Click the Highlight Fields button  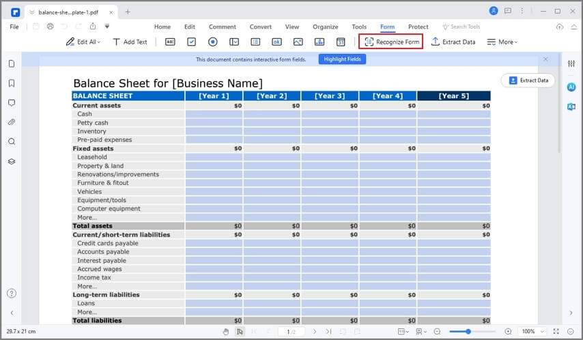342,59
